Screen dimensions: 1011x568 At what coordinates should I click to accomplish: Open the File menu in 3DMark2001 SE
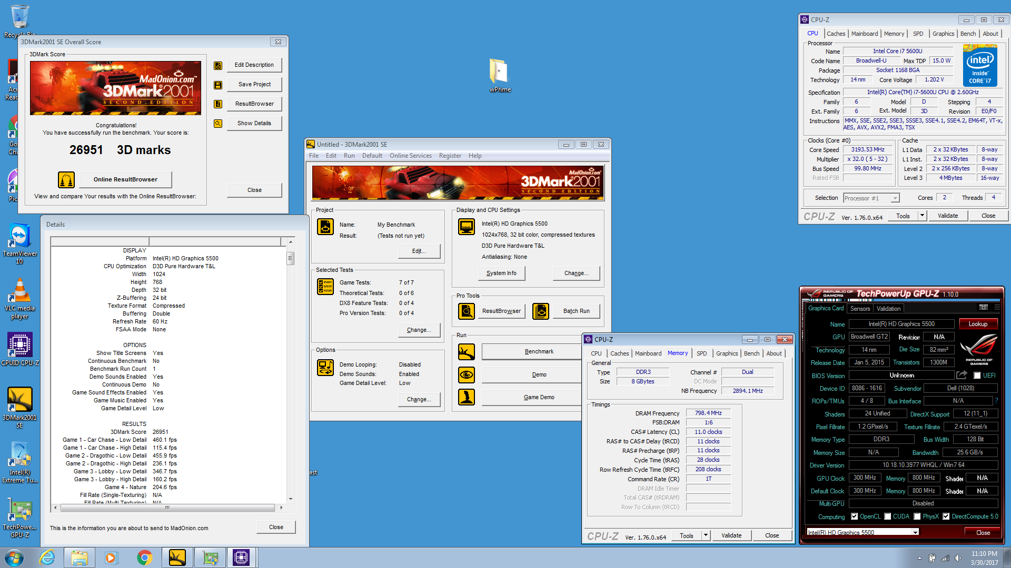(314, 156)
